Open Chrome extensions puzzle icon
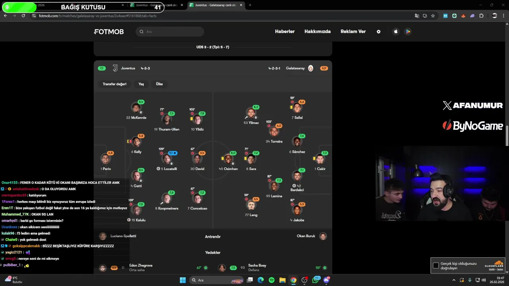The image size is (509, 286). click(x=482, y=16)
